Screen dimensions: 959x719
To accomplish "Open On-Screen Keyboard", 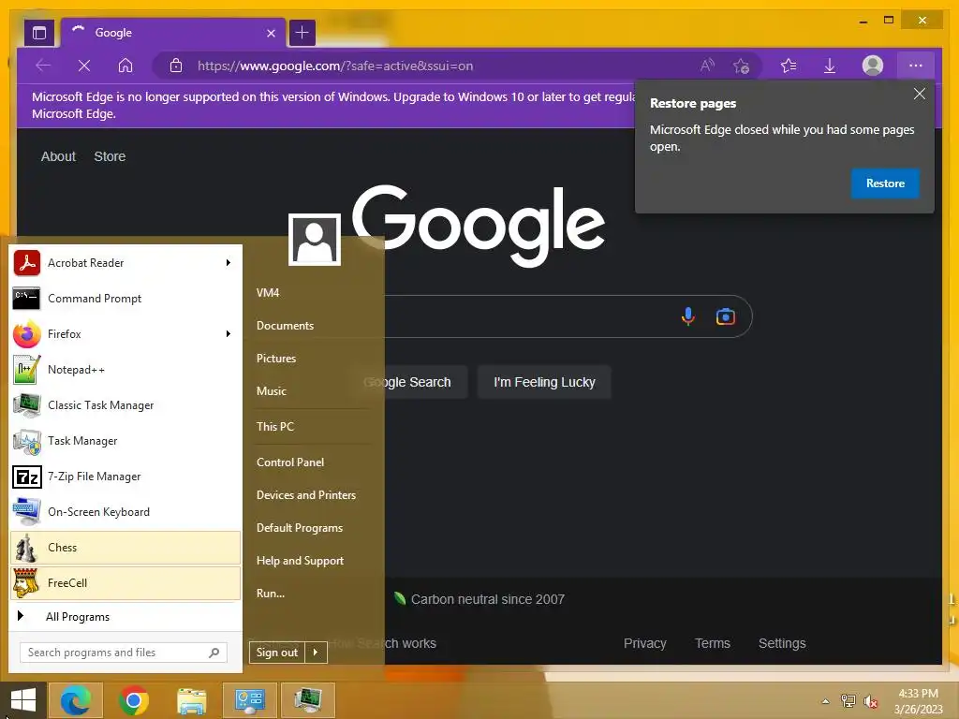I will coord(125,512).
